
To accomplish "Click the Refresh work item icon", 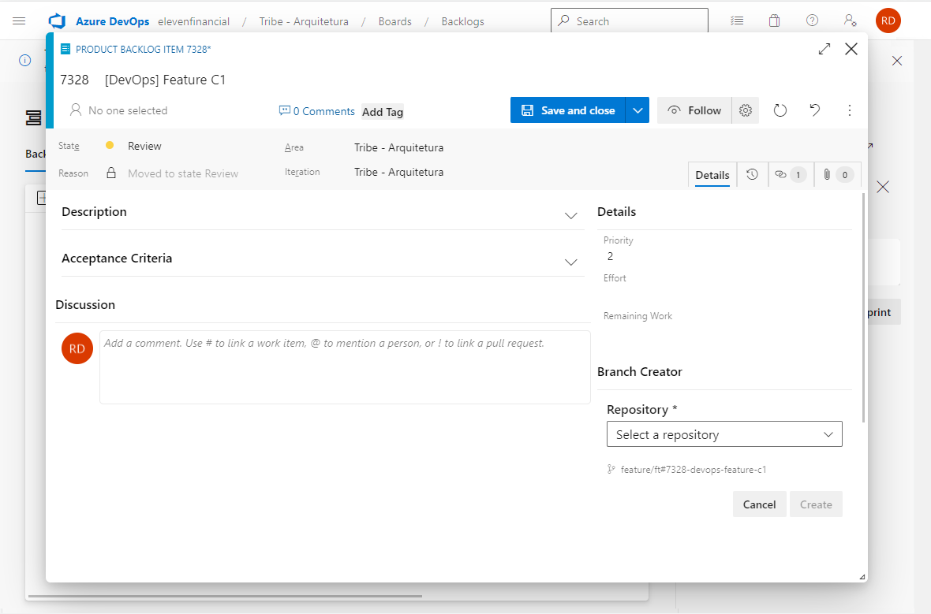I will 780,110.
